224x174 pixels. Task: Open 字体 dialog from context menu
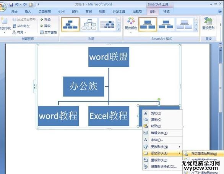tap(162, 140)
